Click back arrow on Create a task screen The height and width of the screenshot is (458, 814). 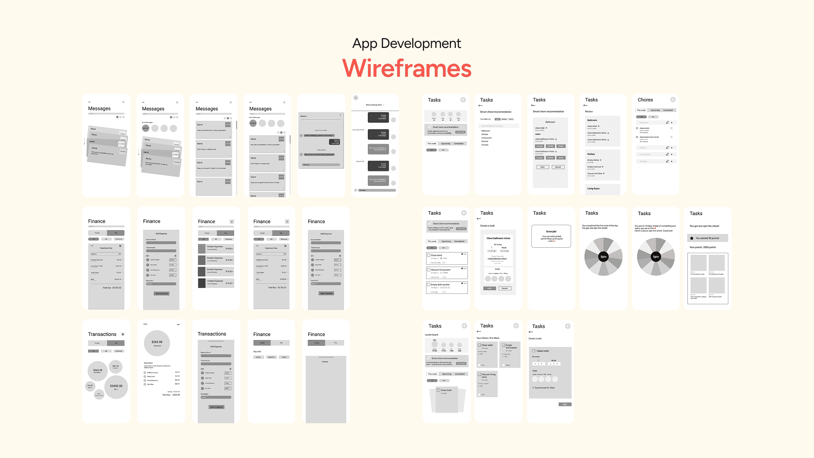point(479,219)
